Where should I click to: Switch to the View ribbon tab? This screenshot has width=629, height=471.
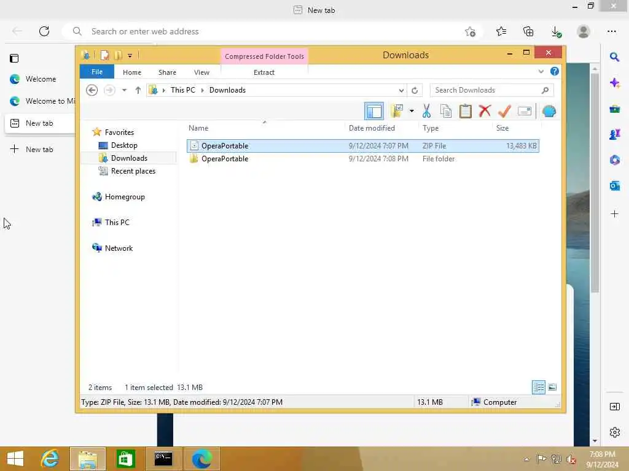click(201, 72)
